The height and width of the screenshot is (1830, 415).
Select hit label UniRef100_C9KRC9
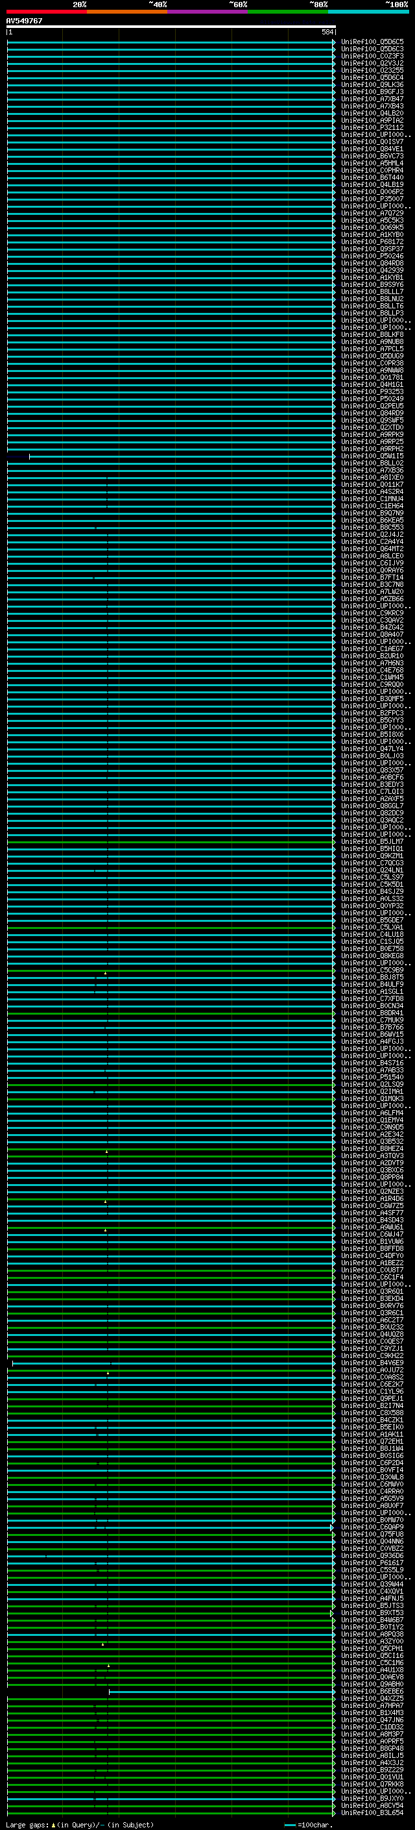tap(372, 613)
